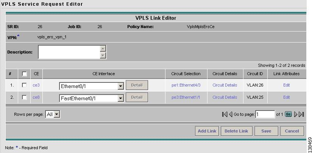Image resolution: width=312 pixels, height=153 pixels.
Task: Open the ce8 link
Action: point(36,97)
